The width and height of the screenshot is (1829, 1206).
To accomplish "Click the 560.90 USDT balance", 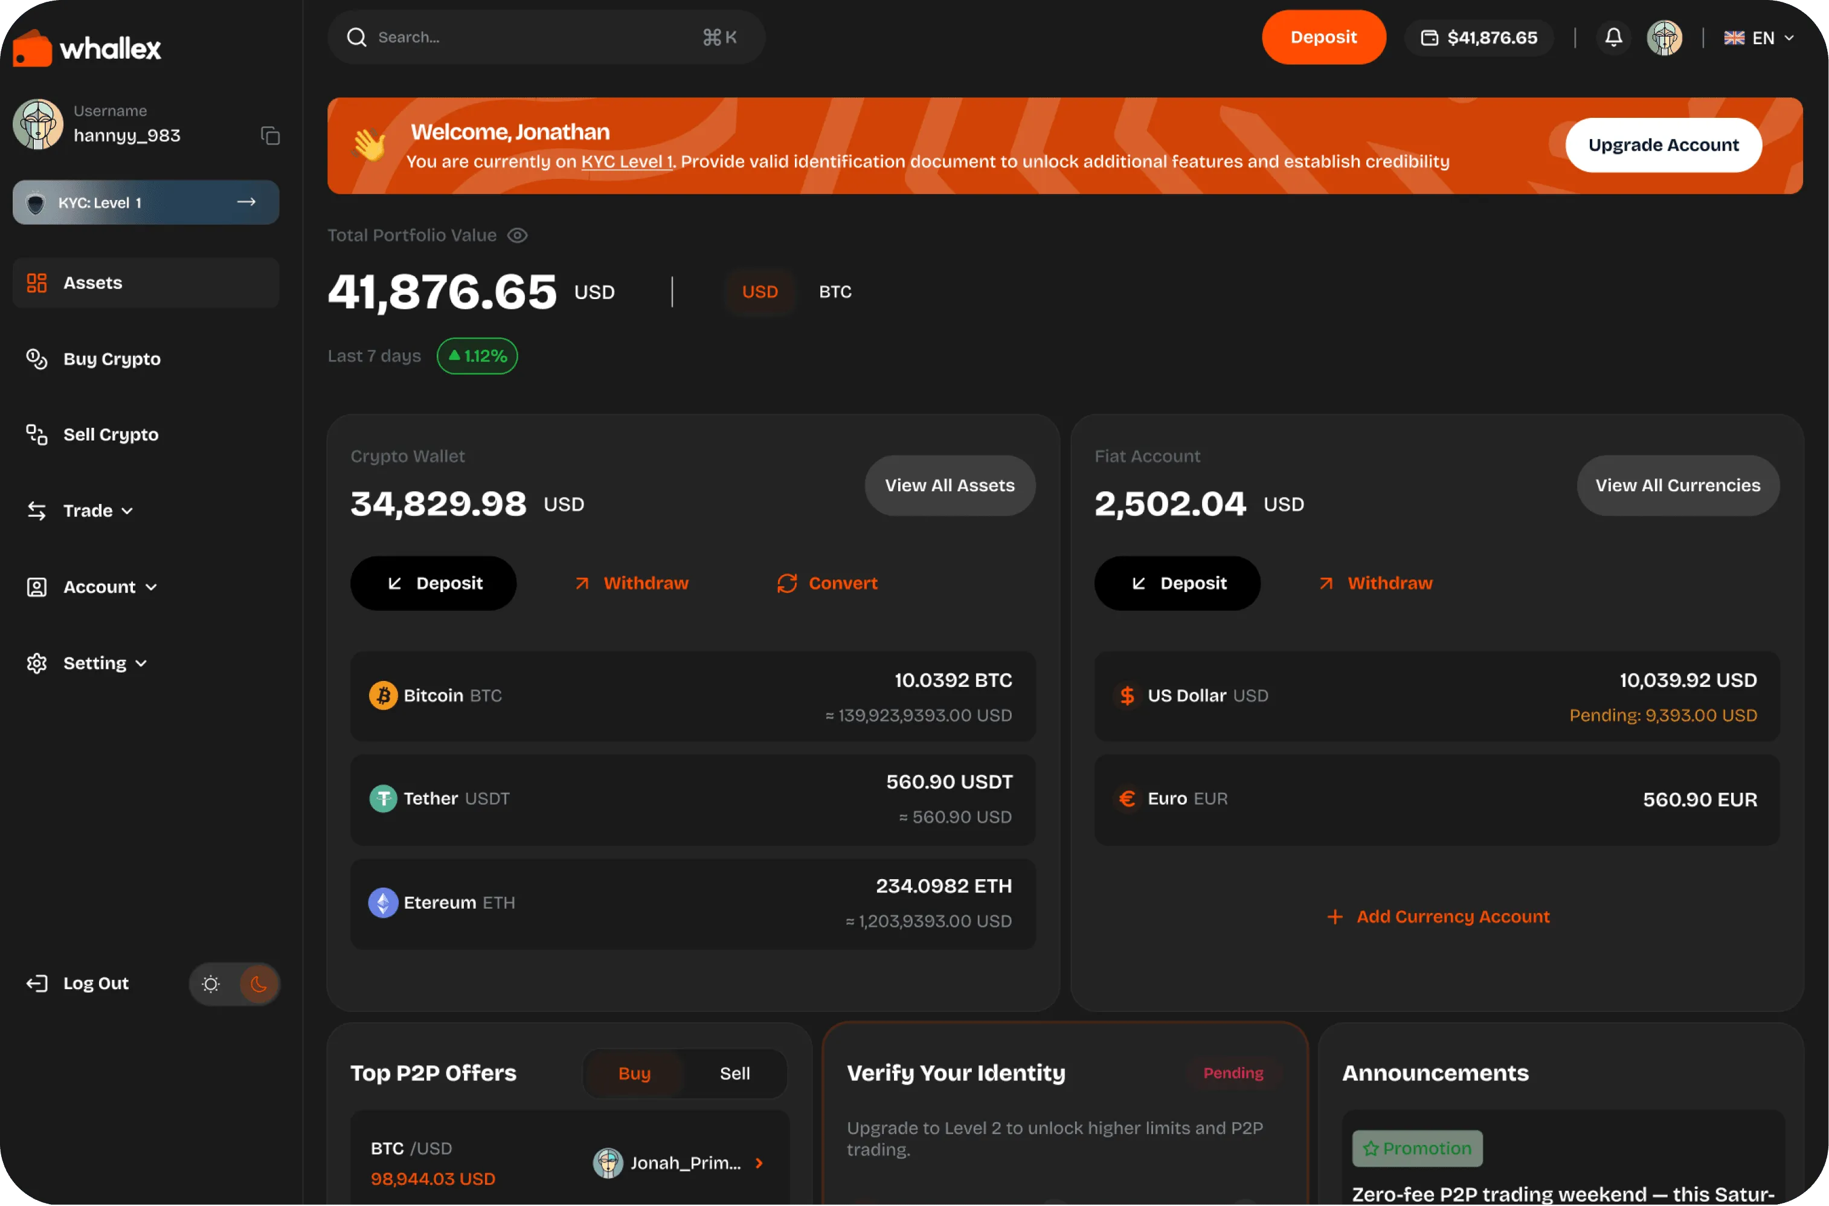I will pyautogui.click(x=949, y=781).
